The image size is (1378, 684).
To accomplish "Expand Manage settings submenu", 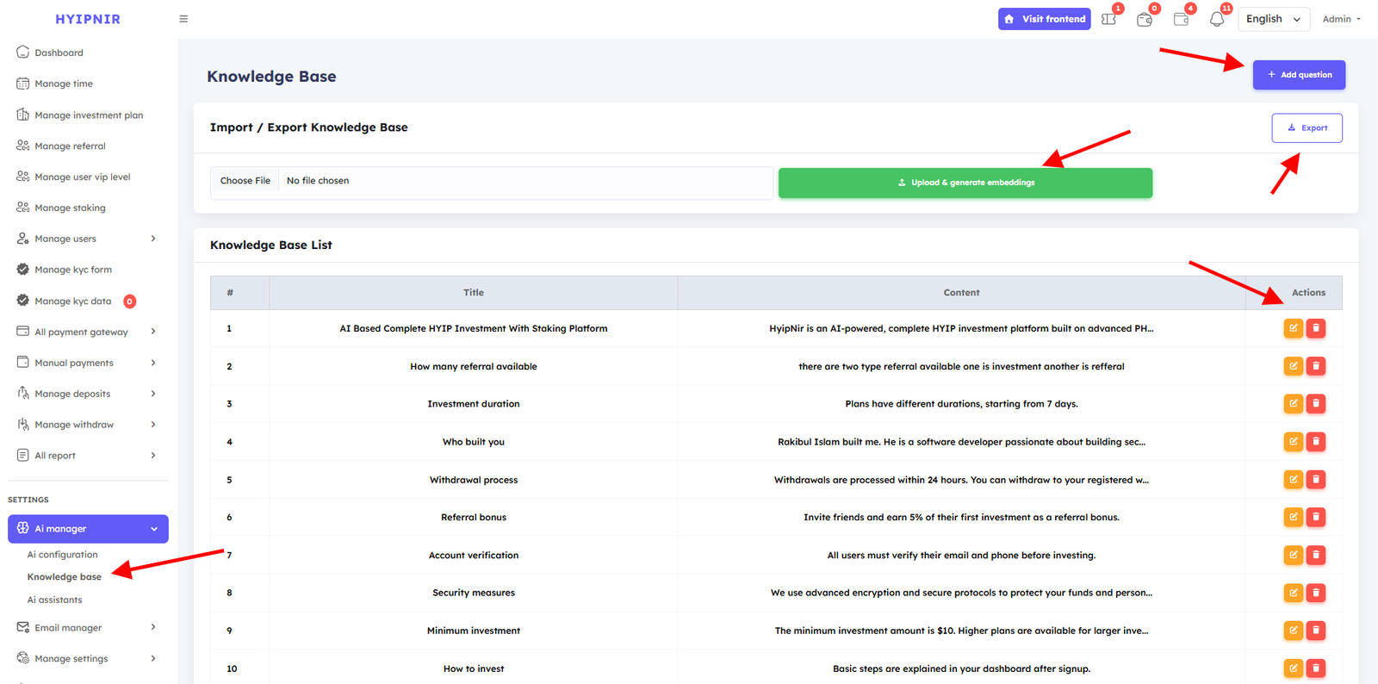I will point(88,658).
